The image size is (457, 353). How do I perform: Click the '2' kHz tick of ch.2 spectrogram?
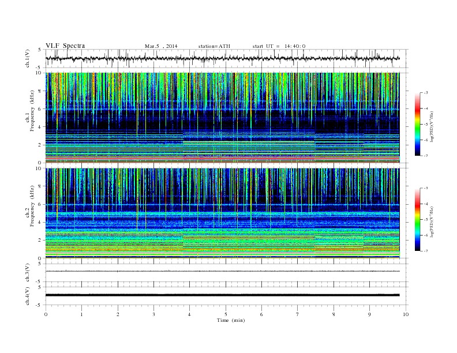tap(40, 241)
